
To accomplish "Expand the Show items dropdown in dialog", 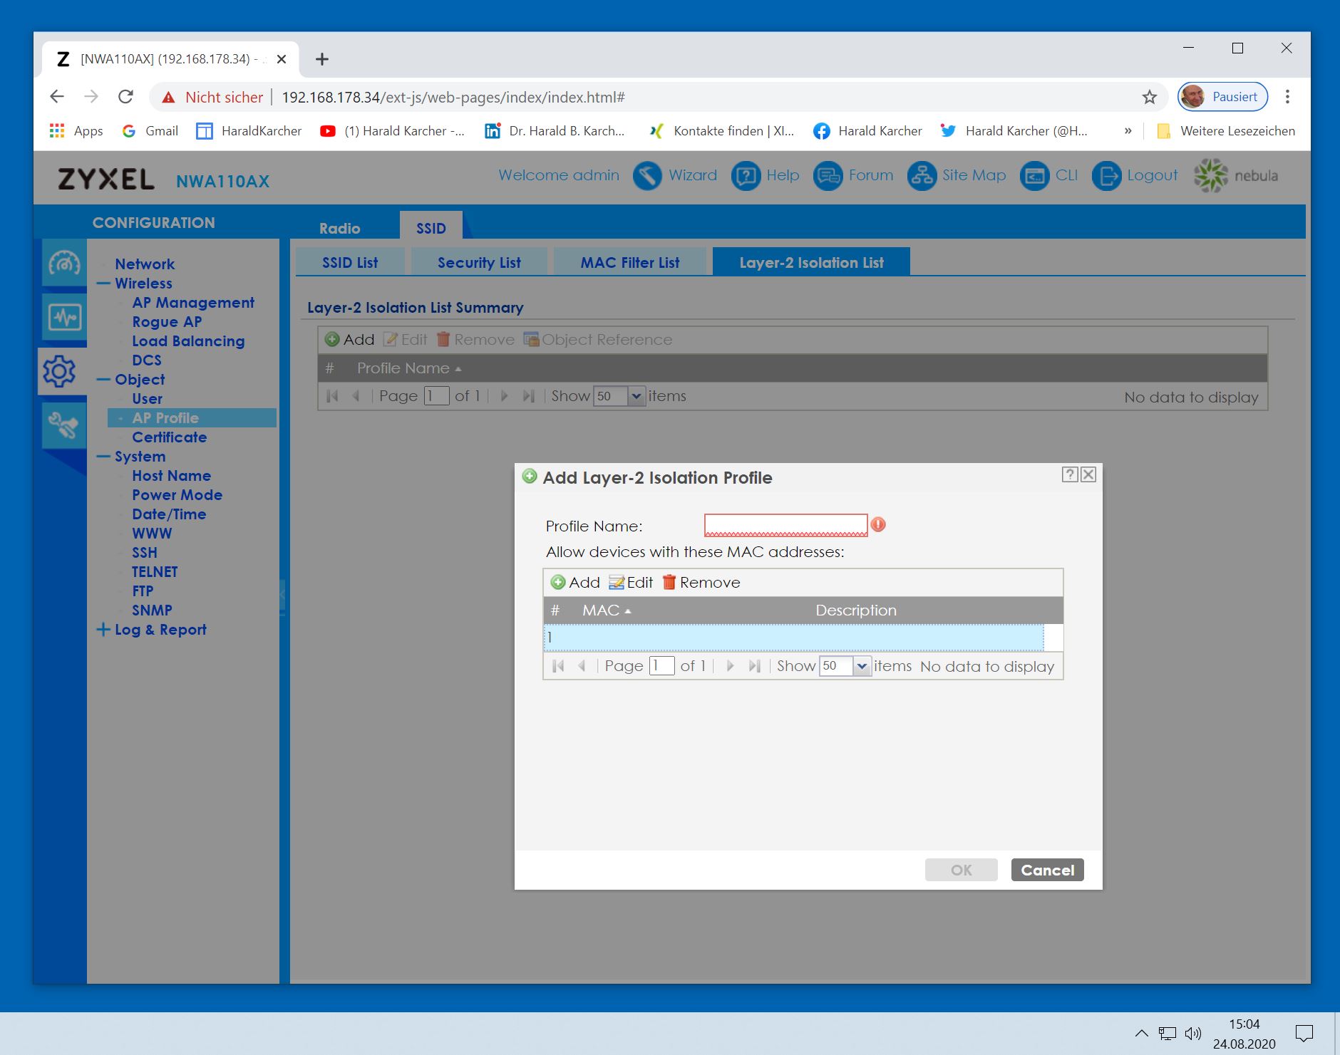I will coord(862,666).
